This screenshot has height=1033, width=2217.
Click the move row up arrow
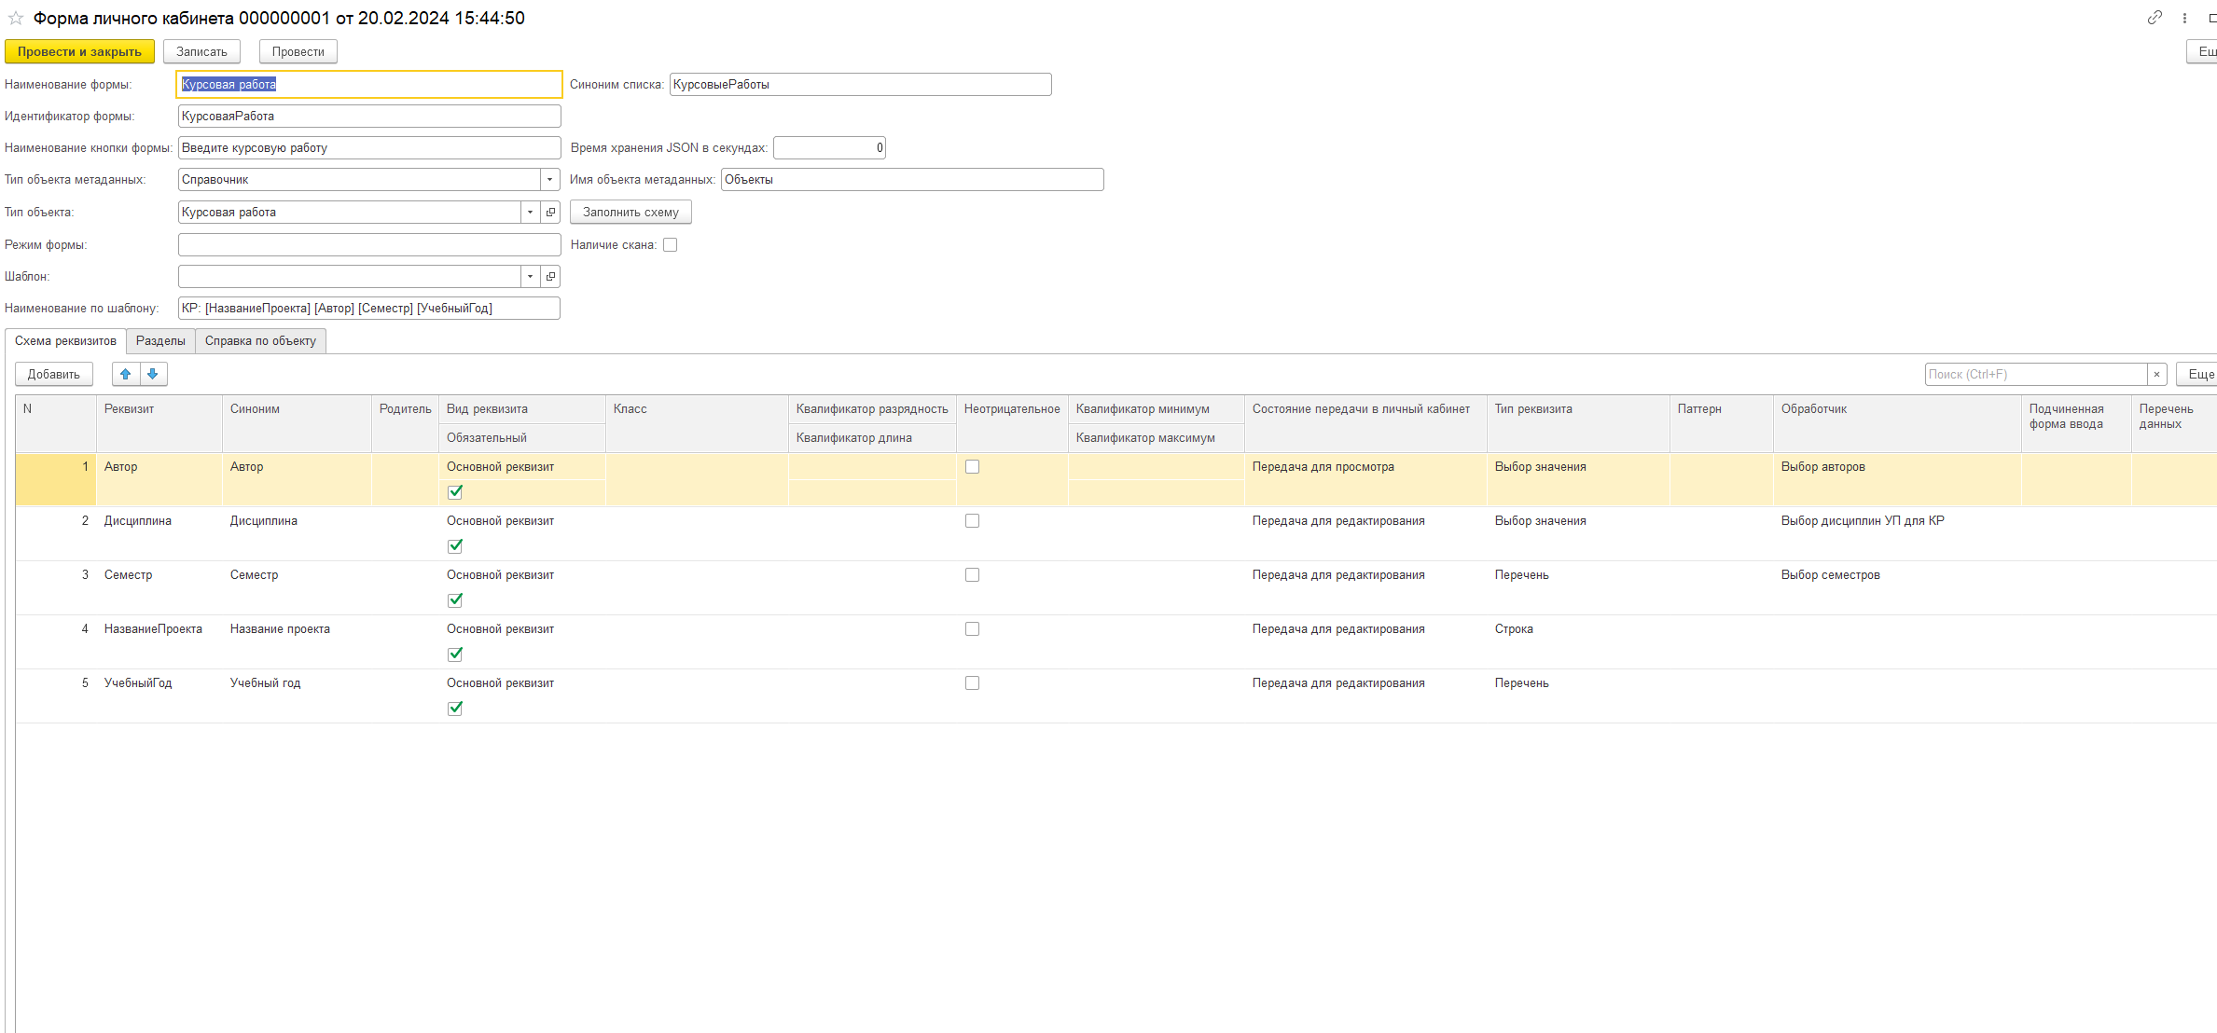pos(125,374)
